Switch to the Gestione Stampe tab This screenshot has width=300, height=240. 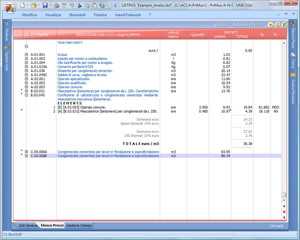[x=79, y=226]
